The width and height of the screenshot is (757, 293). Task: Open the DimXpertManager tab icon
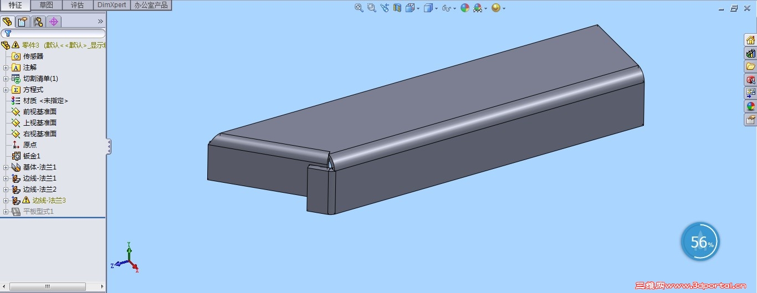point(54,22)
